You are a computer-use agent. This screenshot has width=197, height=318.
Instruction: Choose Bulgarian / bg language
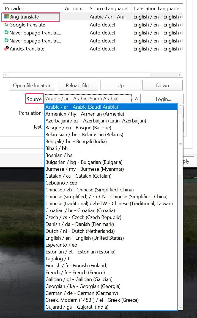(111, 162)
